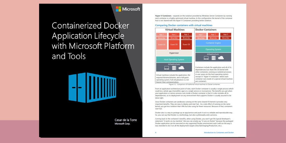Click the server stack icon in Docker Containers infrastructure
The image size is (286, 143).
[x=213, y=58]
